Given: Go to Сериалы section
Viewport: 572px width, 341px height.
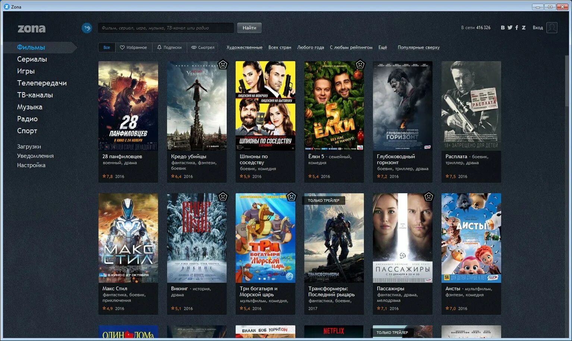Looking at the screenshot, I should [32, 59].
